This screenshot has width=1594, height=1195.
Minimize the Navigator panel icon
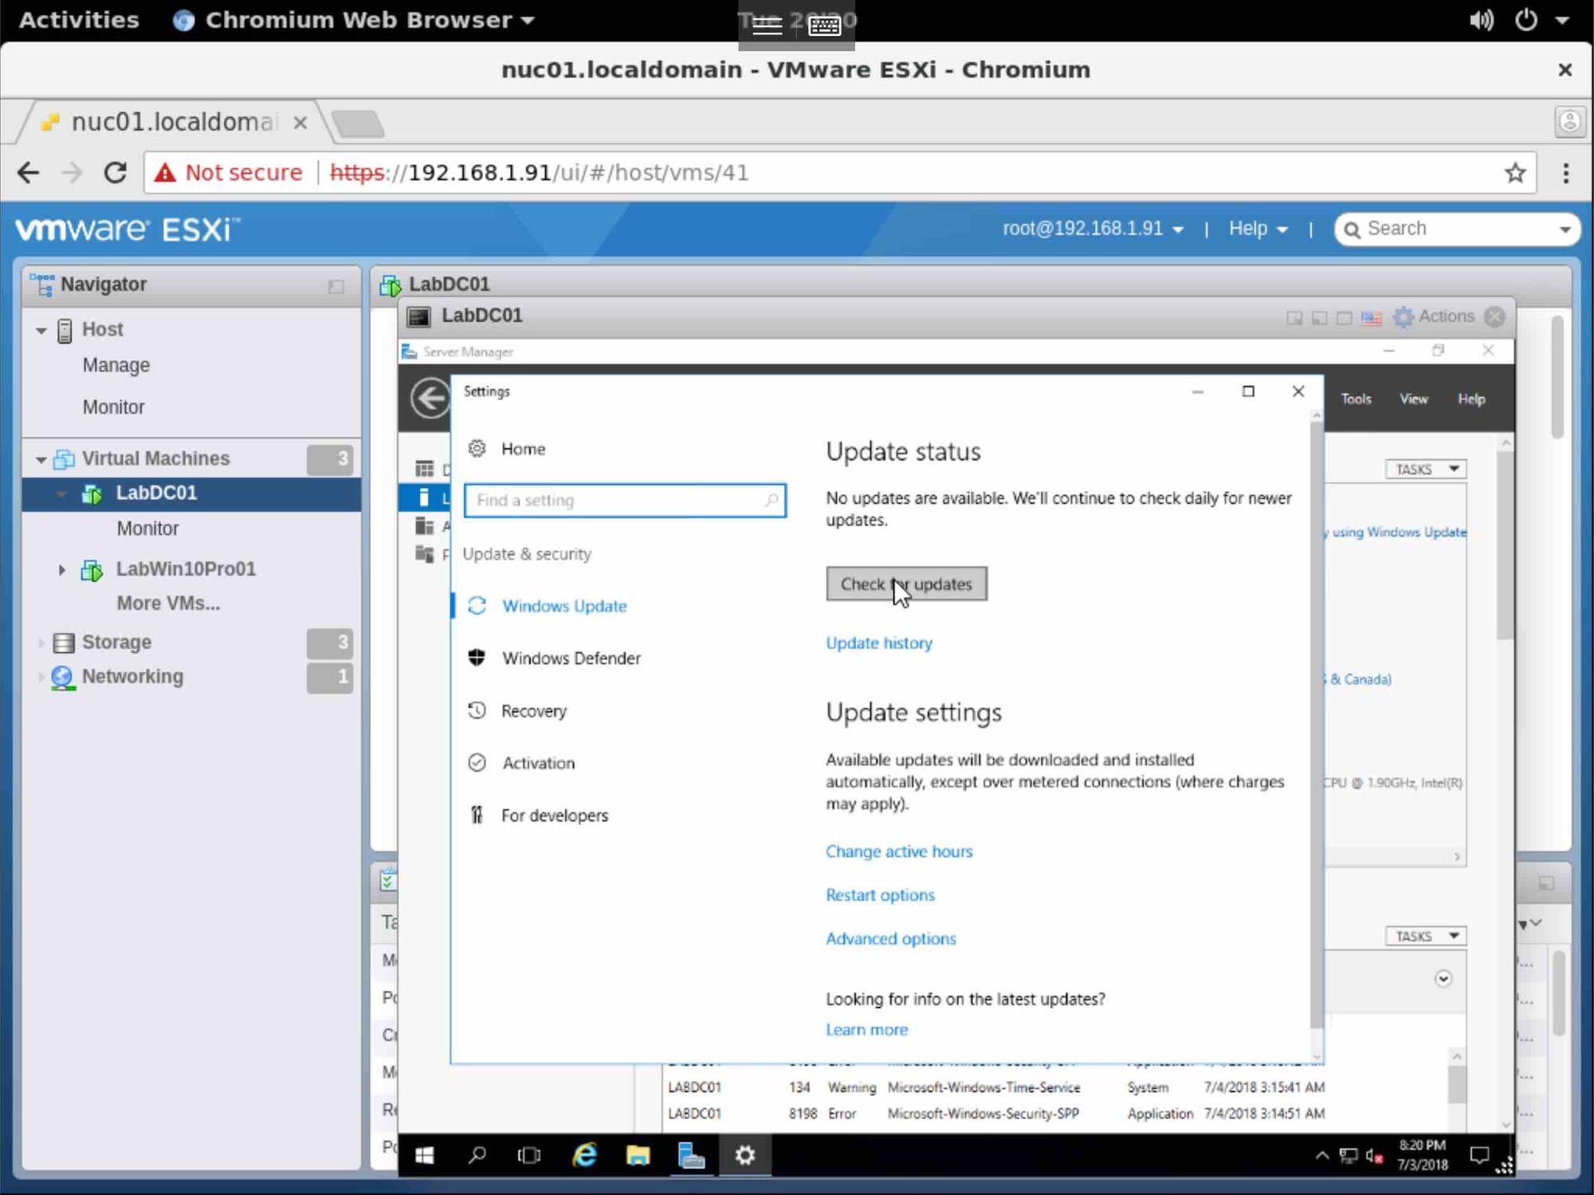coord(336,285)
